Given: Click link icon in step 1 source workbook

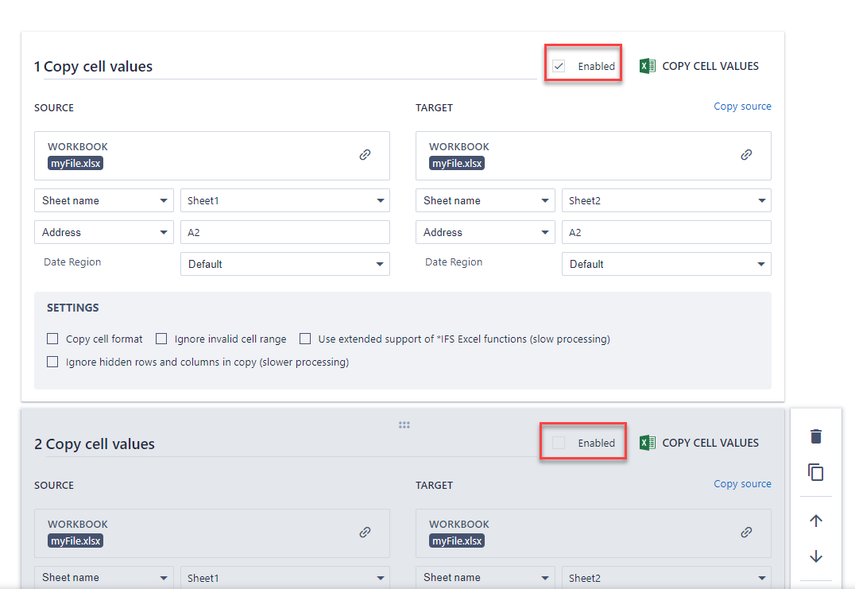Looking at the screenshot, I should coord(365,155).
